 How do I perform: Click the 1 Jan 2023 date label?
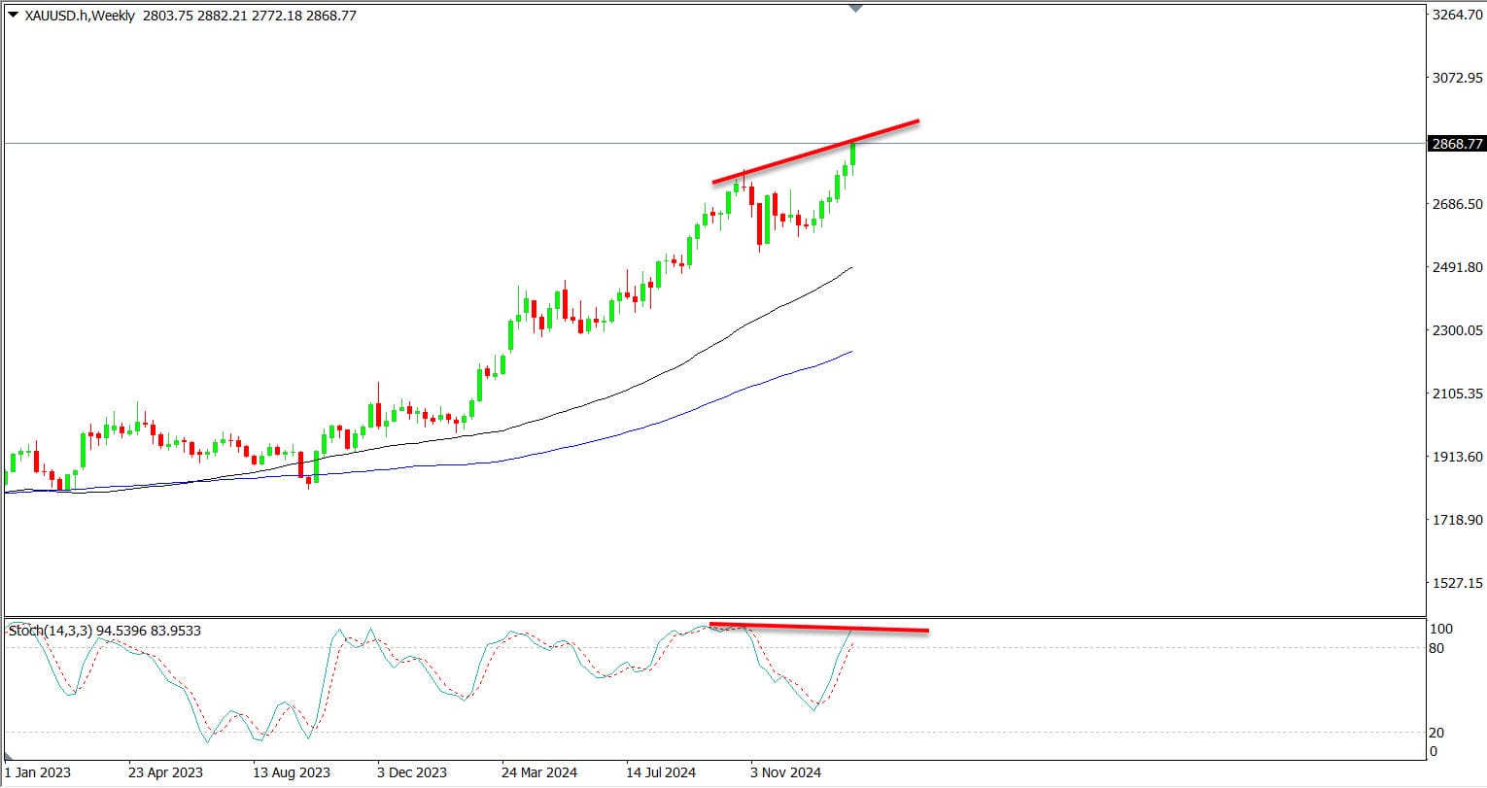(x=37, y=772)
